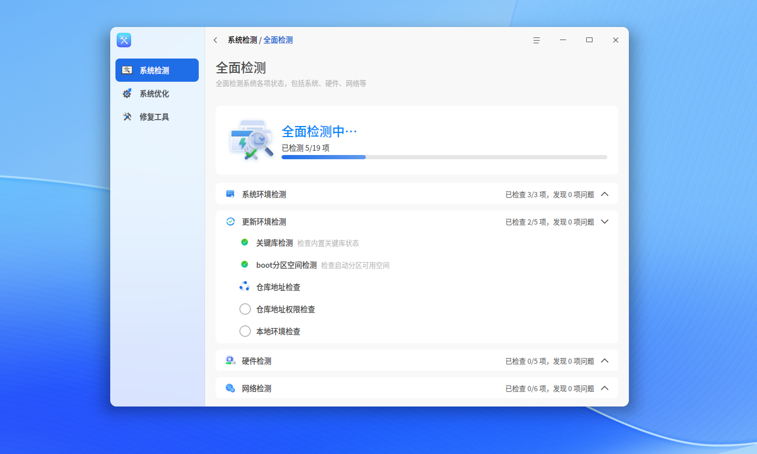Click the 更新环境检测 refresh icon
The width and height of the screenshot is (757, 454).
[230, 221]
